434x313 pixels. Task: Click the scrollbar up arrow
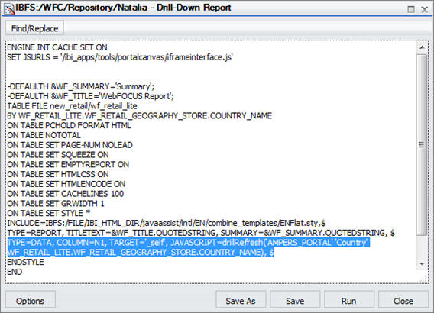422,47
